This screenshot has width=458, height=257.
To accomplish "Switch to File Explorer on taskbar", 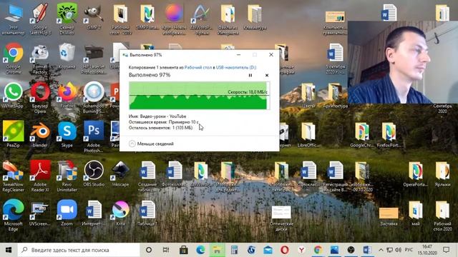I will coord(218,250).
